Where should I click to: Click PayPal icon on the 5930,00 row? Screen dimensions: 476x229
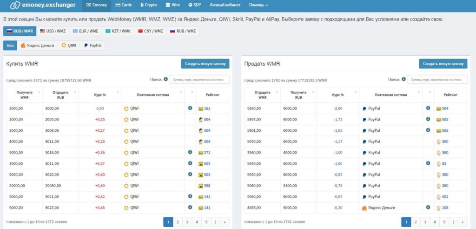tap(364, 141)
